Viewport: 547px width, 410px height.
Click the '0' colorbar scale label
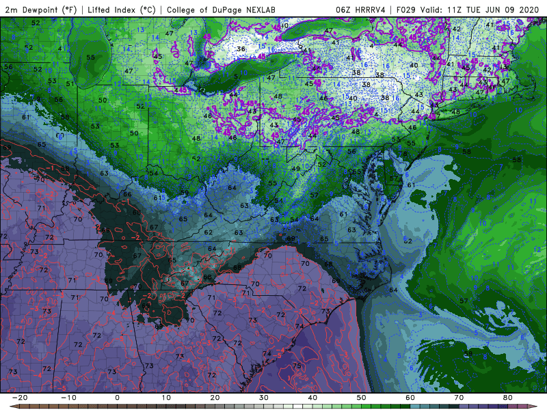coord(117,398)
